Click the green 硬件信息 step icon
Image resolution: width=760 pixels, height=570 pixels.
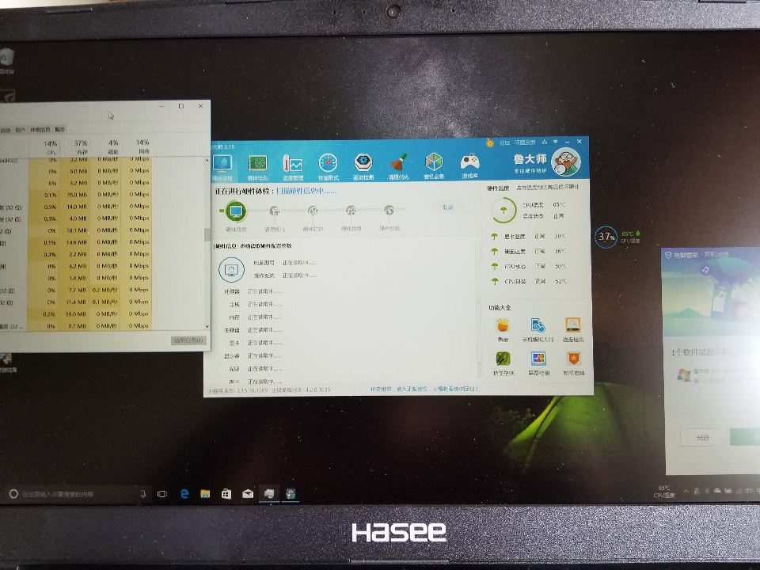[x=236, y=211]
